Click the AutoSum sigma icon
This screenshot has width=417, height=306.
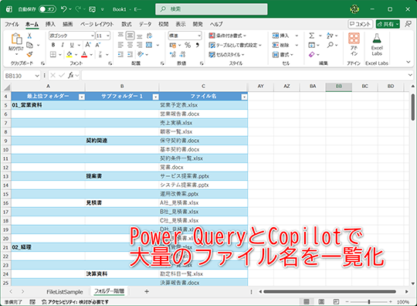(x=312, y=36)
